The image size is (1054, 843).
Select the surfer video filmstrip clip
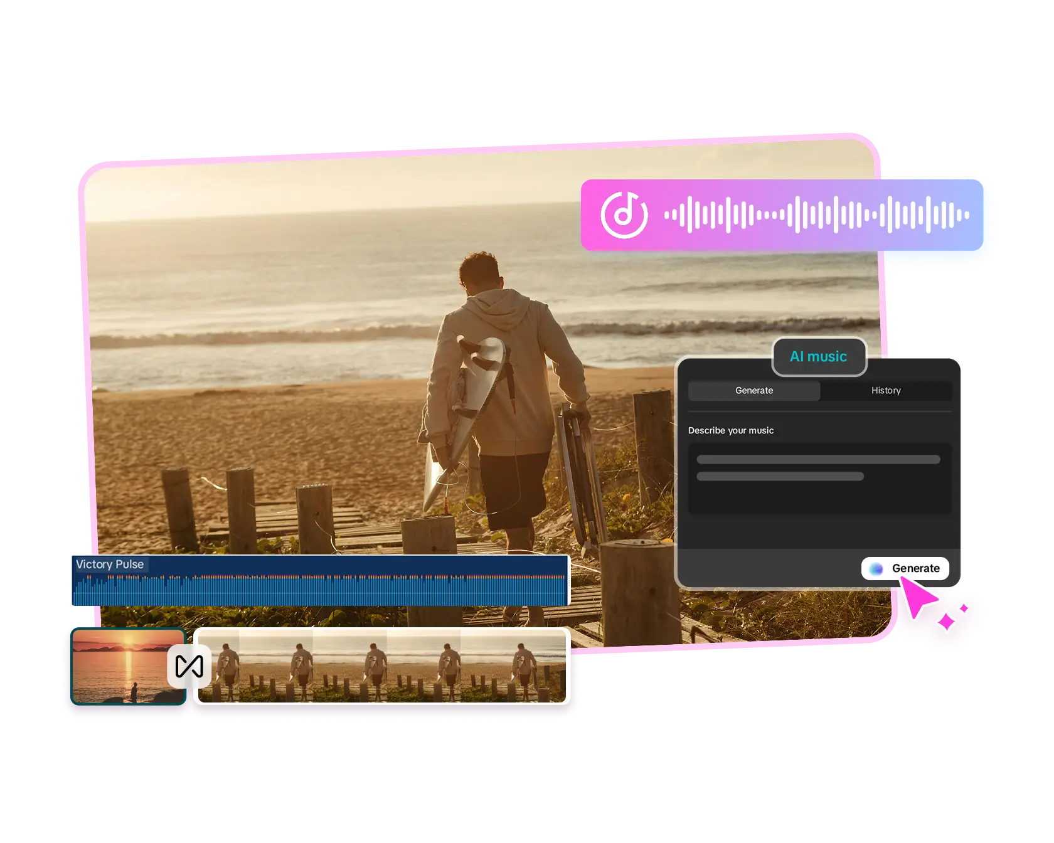click(383, 666)
